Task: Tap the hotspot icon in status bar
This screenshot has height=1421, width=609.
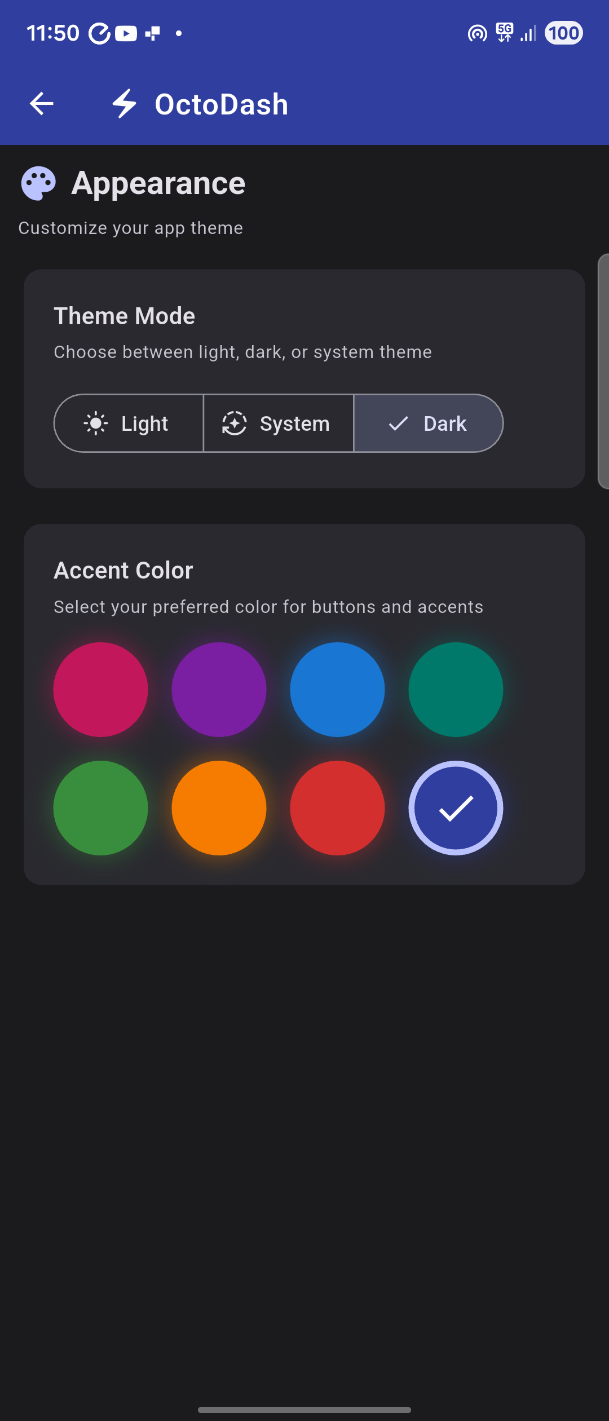Action: [477, 34]
